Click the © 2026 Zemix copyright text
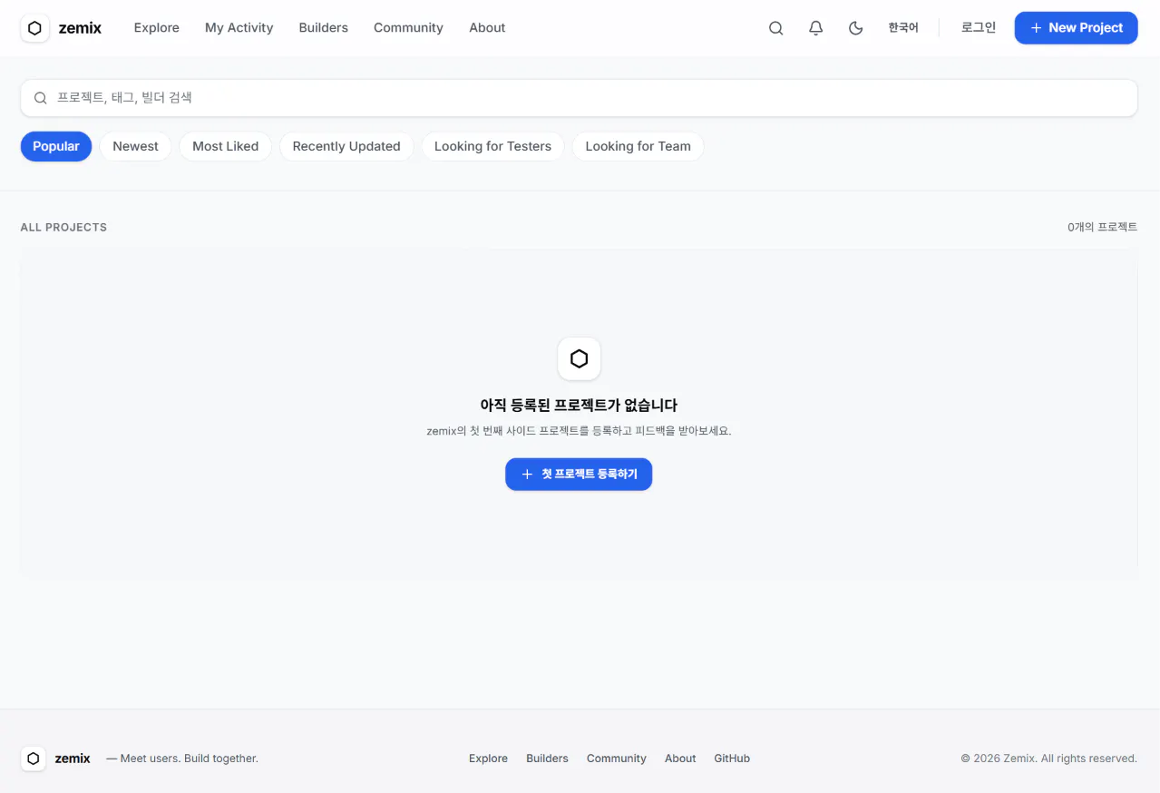Screen dimensions: 1160x793 (1049, 759)
